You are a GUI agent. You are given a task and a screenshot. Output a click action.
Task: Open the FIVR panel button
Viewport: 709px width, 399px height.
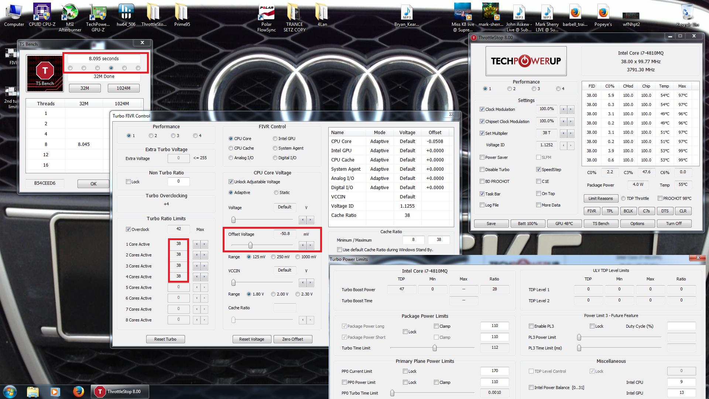click(592, 211)
